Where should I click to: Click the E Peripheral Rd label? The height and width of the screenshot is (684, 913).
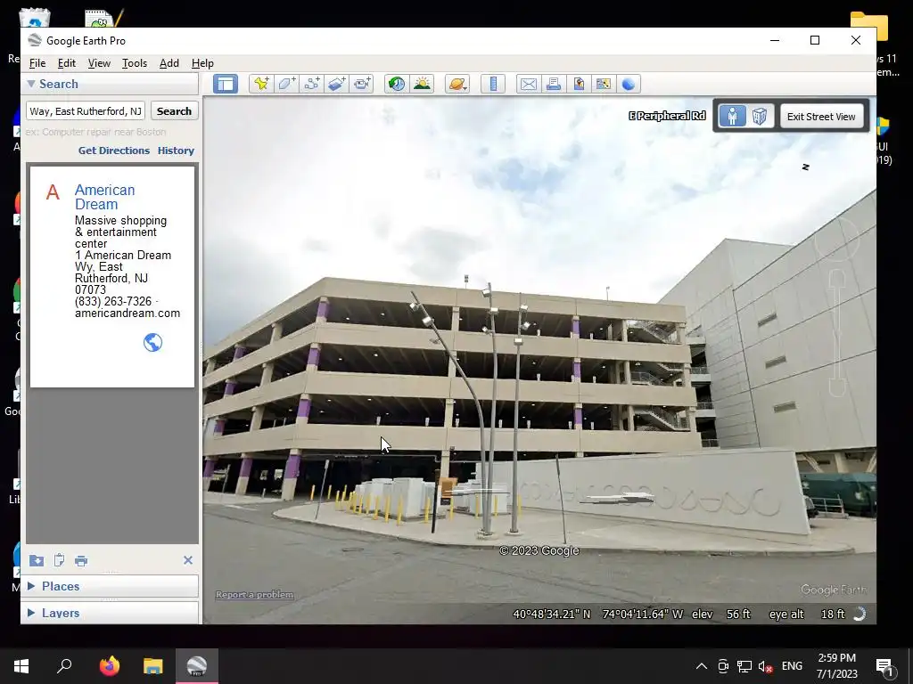pyautogui.click(x=667, y=116)
